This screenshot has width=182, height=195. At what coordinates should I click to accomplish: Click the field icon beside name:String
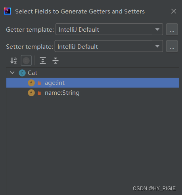[x=31, y=93]
